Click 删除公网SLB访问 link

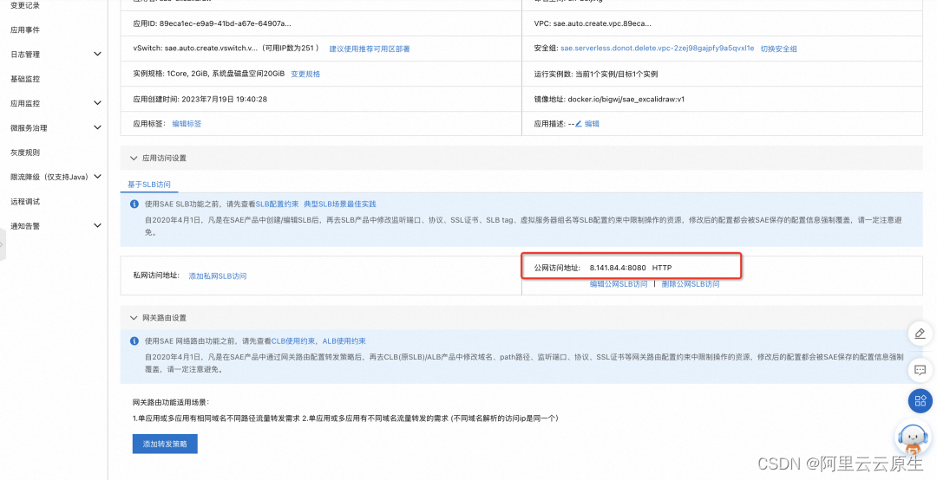[x=691, y=284]
